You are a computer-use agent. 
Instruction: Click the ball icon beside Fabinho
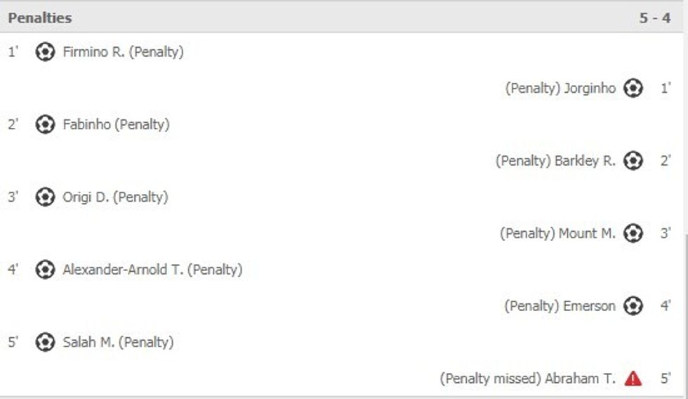coord(45,124)
